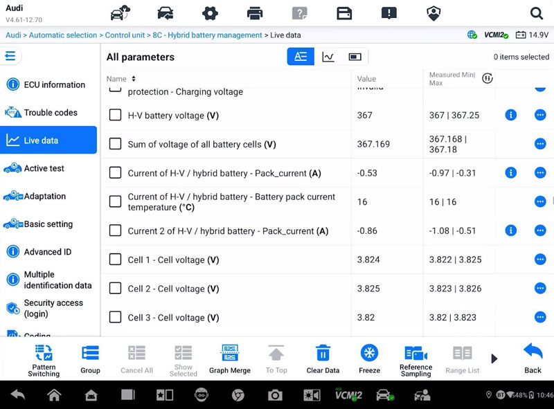Switch to waveform graph view icon
Image resolution: width=554 pixels, height=409 pixels.
[328, 57]
